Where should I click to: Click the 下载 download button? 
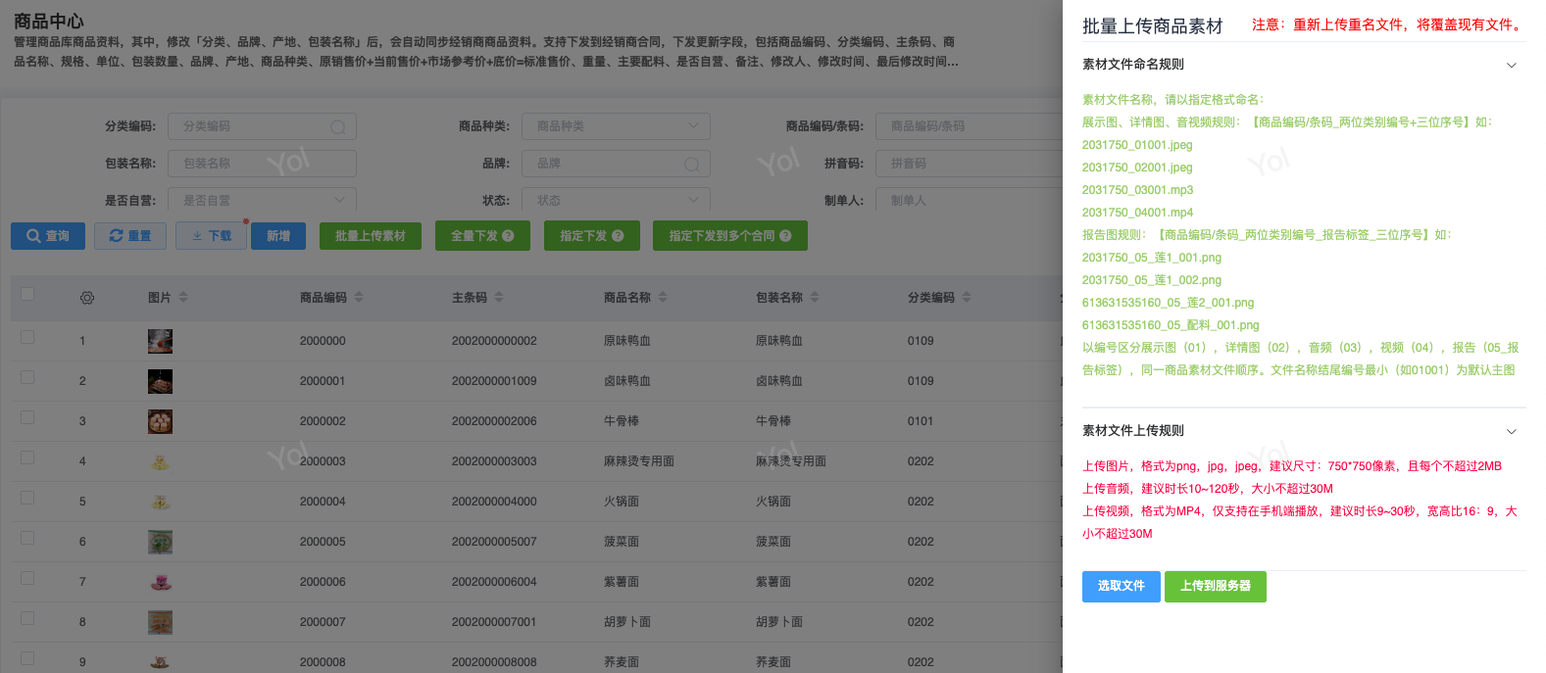pyautogui.click(x=211, y=236)
